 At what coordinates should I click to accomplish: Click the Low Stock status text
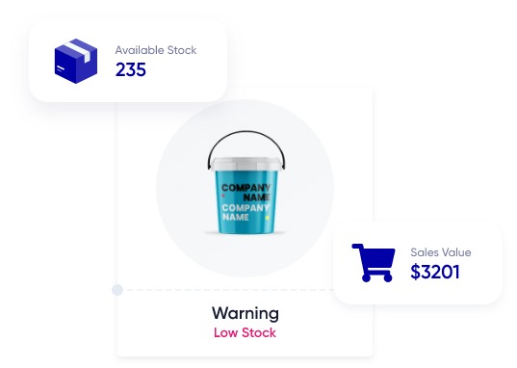pos(245,332)
